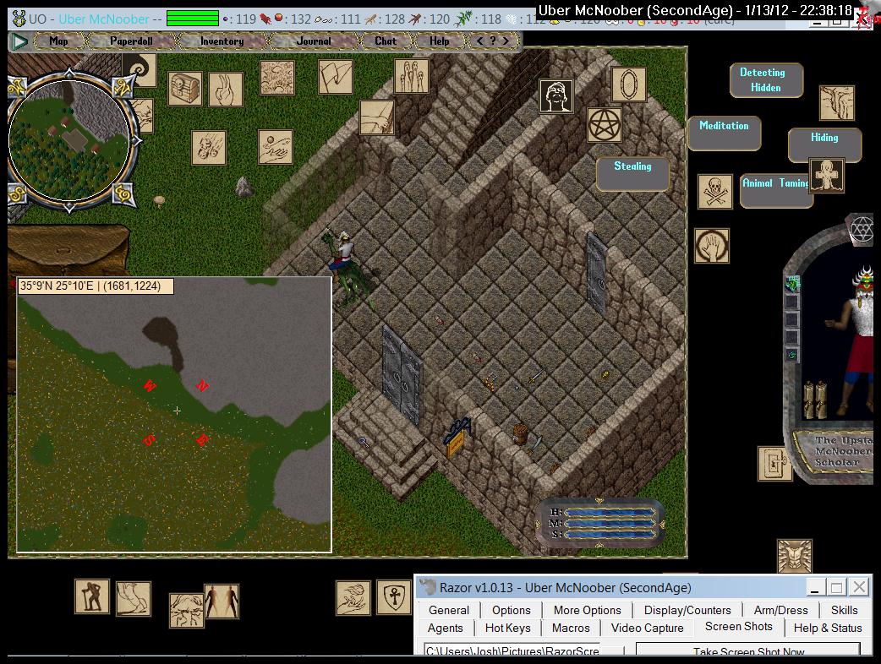This screenshot has width=881, height=664.
Task: Open the Macros tab
Action: point(571,628)
